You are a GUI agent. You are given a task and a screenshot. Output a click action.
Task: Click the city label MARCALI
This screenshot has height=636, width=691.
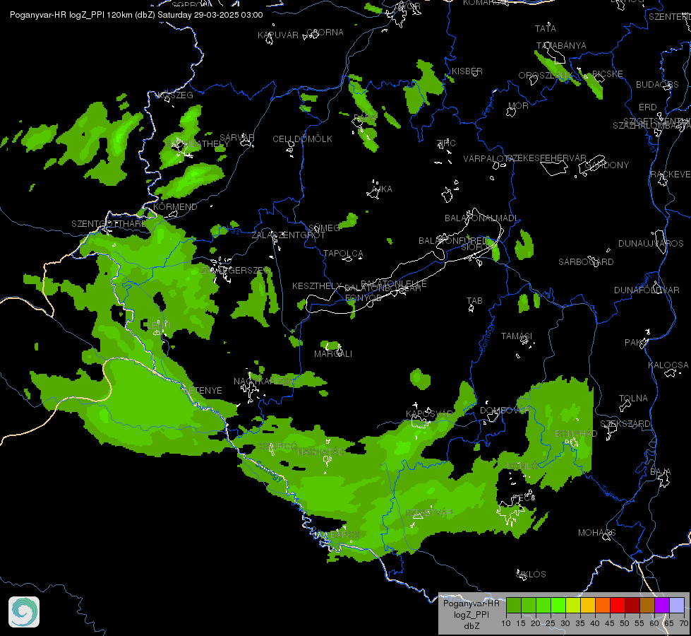pos(333,354)
